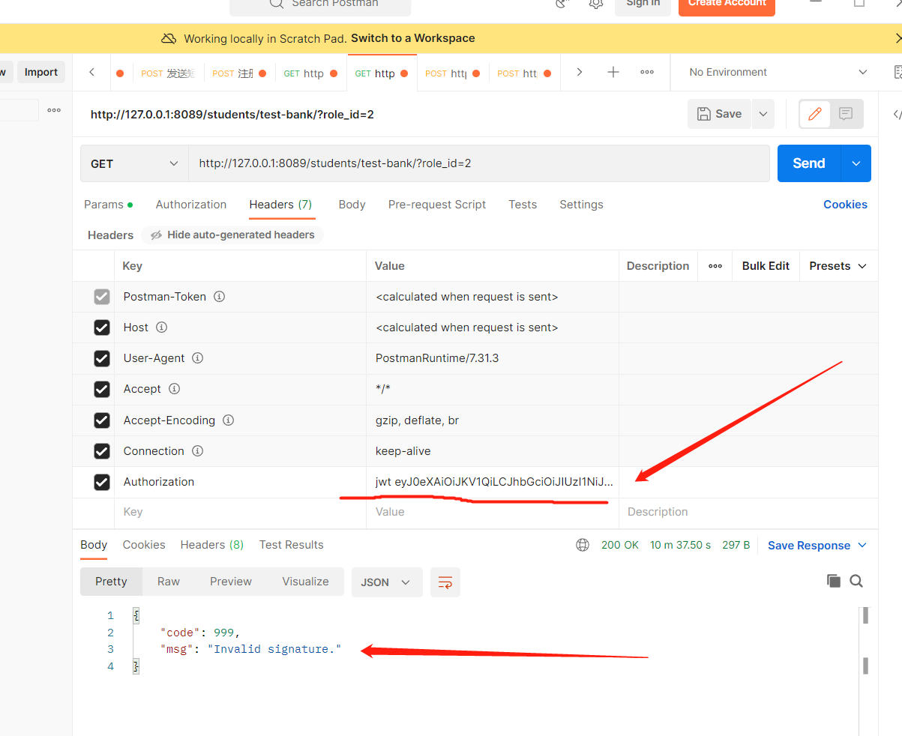Show info for Postman-Token header

(x=220, y=297)
